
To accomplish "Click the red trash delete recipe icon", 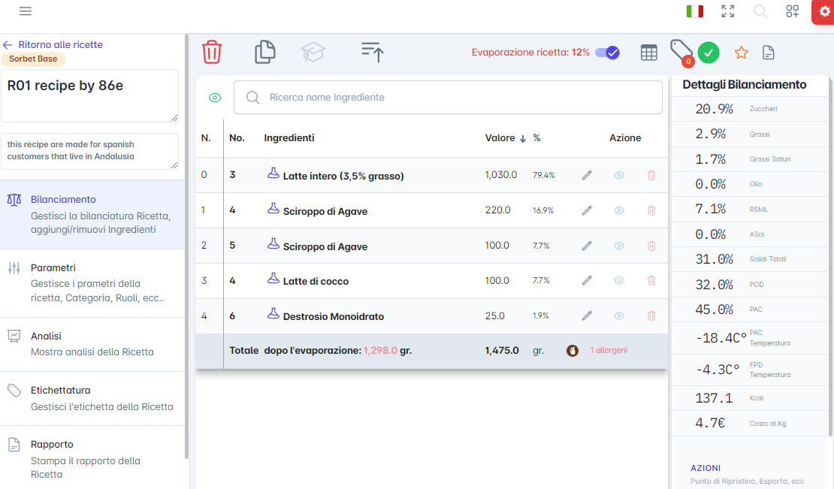I will click(212, 52).
